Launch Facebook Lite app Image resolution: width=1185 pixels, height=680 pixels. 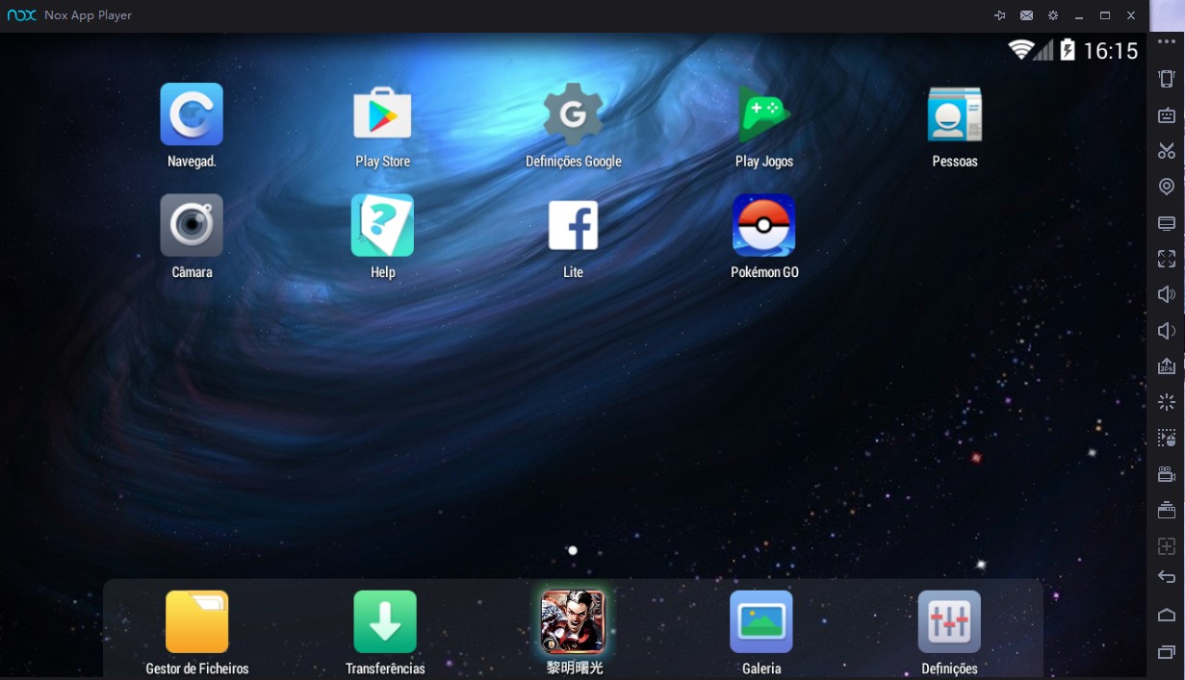(573, 225)
